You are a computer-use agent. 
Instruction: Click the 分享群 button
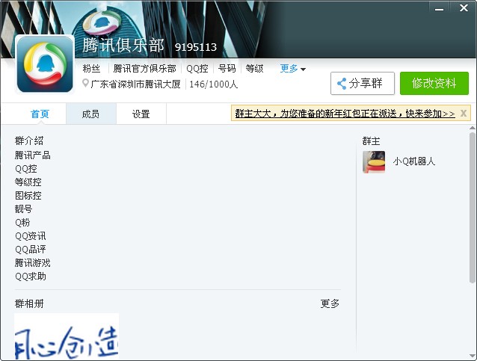pos(363,83)
